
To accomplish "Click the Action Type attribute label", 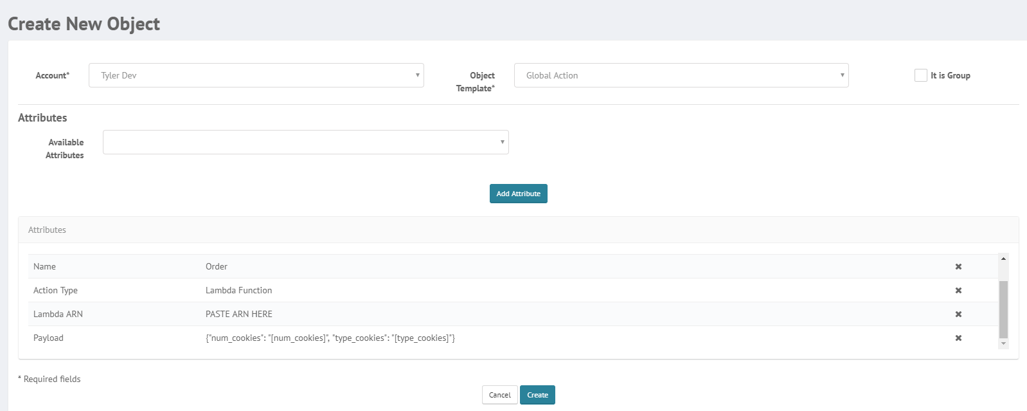I will tap(55, 290).
